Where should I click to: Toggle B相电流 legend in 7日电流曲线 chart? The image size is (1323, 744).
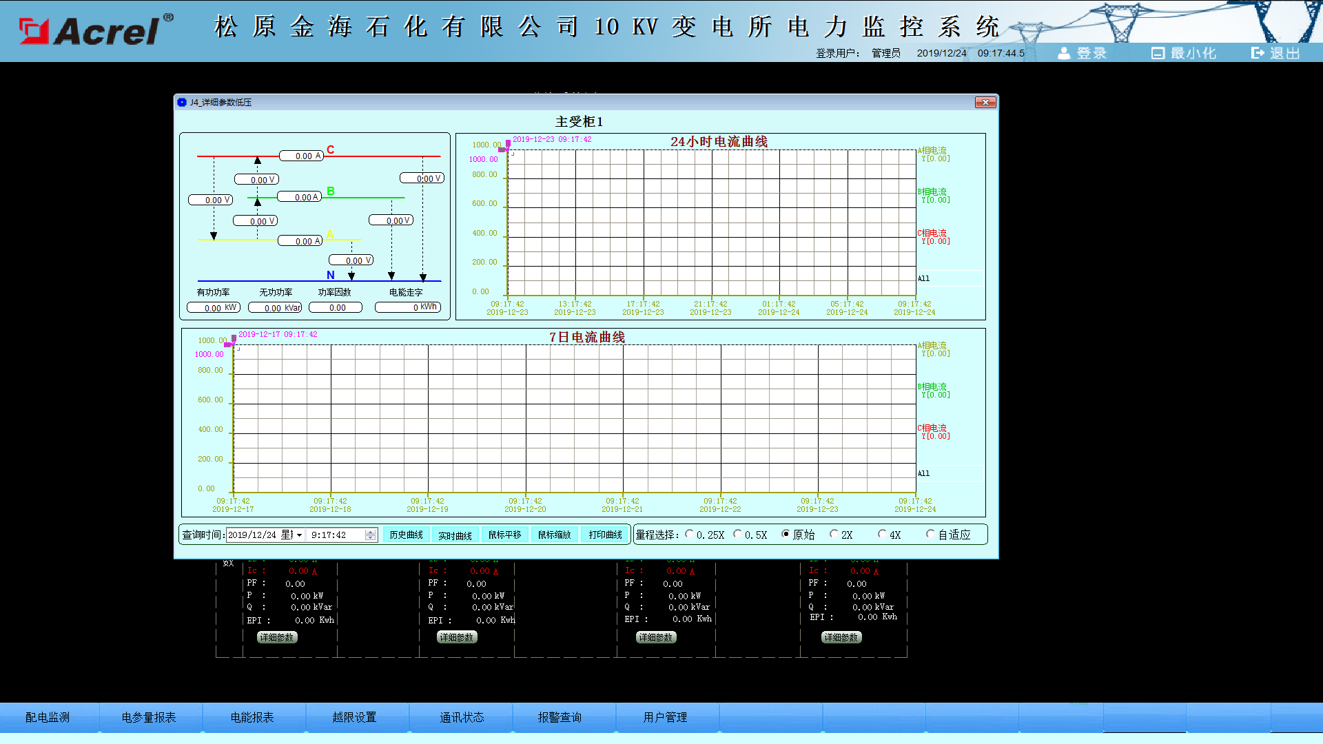pyautogui.click(x=934, y=391)
